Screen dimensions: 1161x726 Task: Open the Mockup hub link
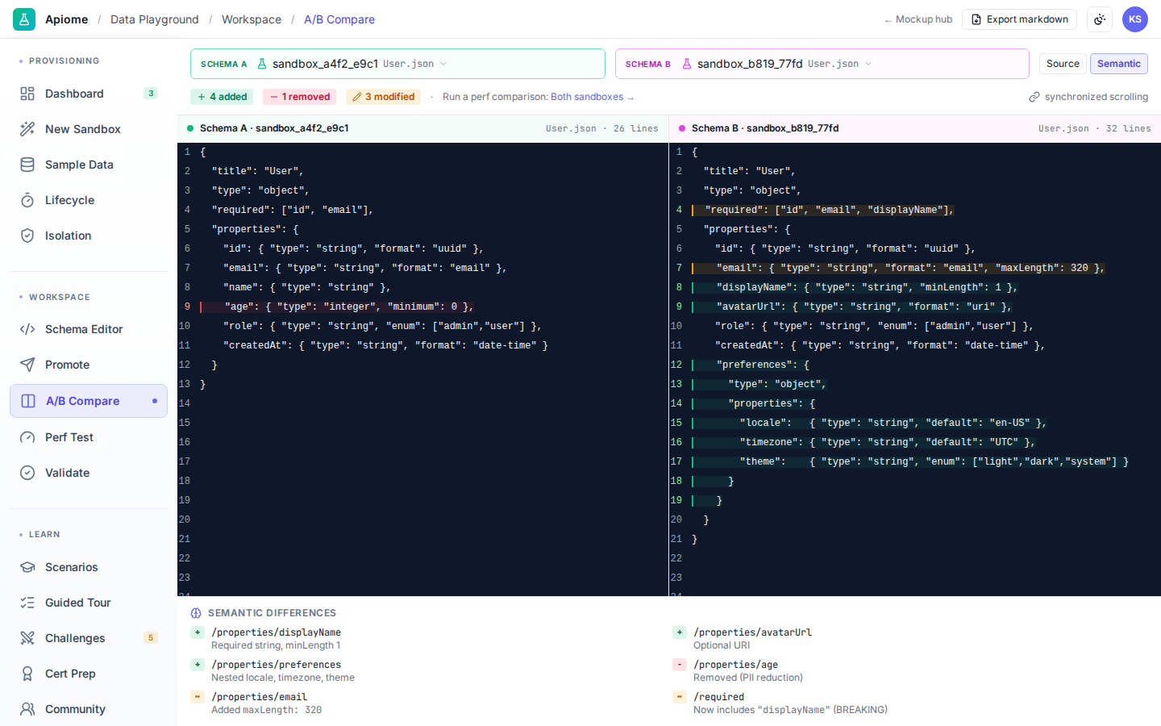pyautogui.click(x=918, y=19)
